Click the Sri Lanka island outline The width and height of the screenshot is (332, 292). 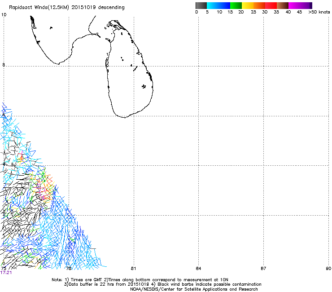tap(129, 69)
